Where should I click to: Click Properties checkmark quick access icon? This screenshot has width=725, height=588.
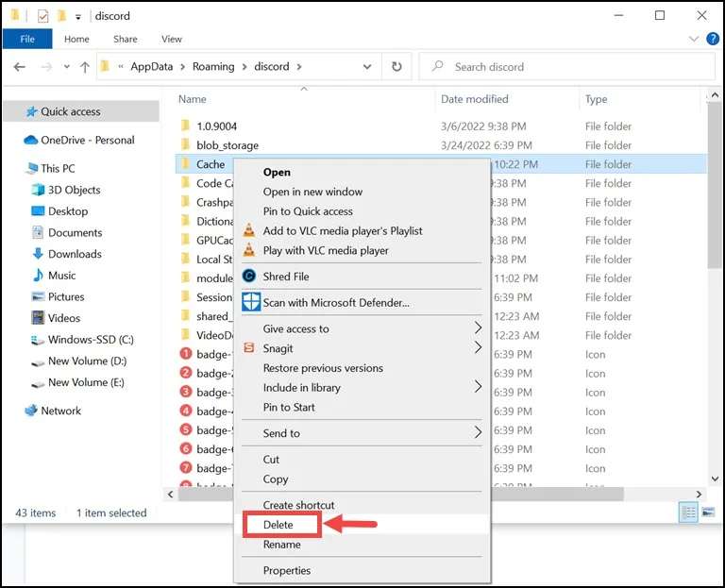coord(43,16)
